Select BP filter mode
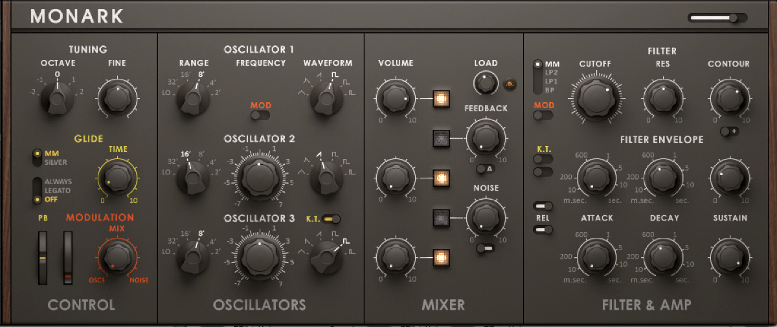The width and height of the screenshot is (777, 327). click(551, 90)
